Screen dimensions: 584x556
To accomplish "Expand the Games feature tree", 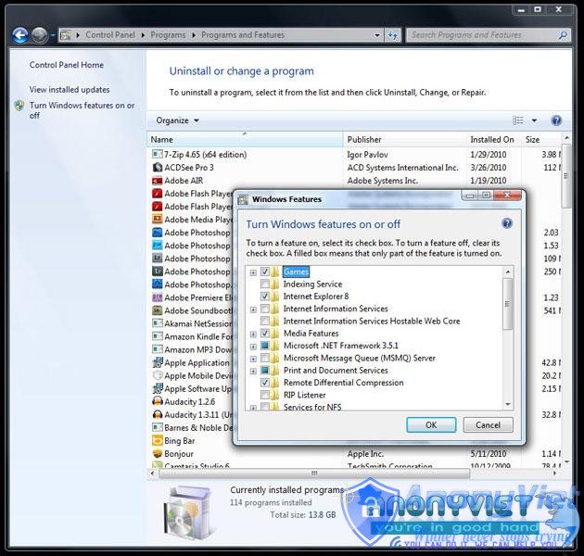I will coord(253,272).
